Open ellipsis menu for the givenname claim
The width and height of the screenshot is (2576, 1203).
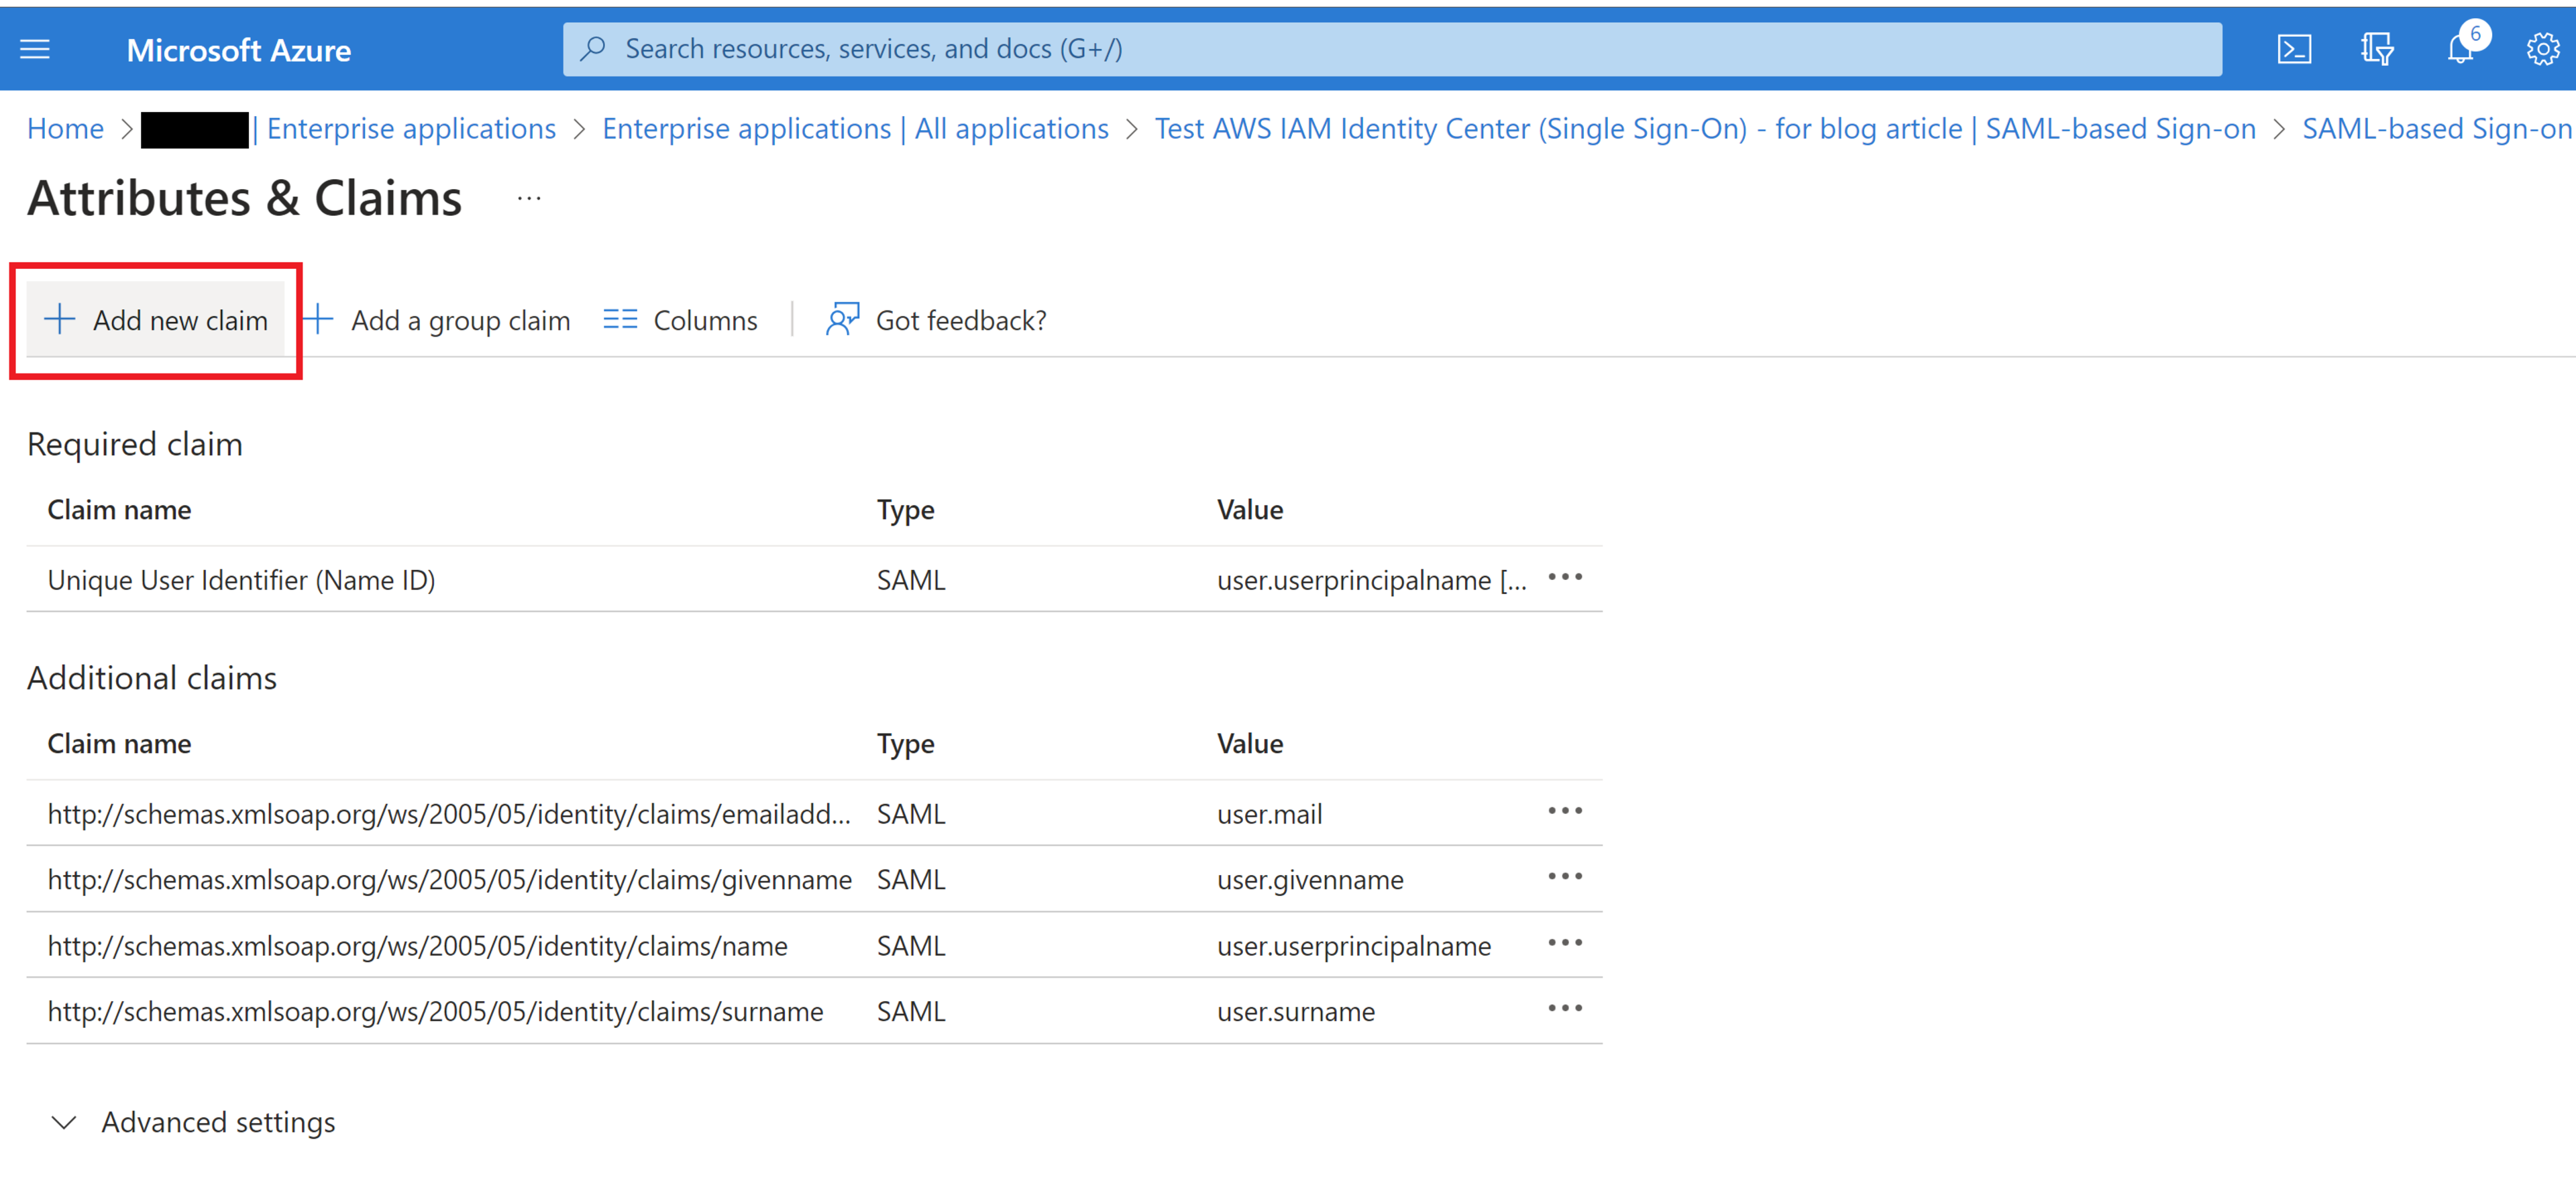(x=1565, y=877)
